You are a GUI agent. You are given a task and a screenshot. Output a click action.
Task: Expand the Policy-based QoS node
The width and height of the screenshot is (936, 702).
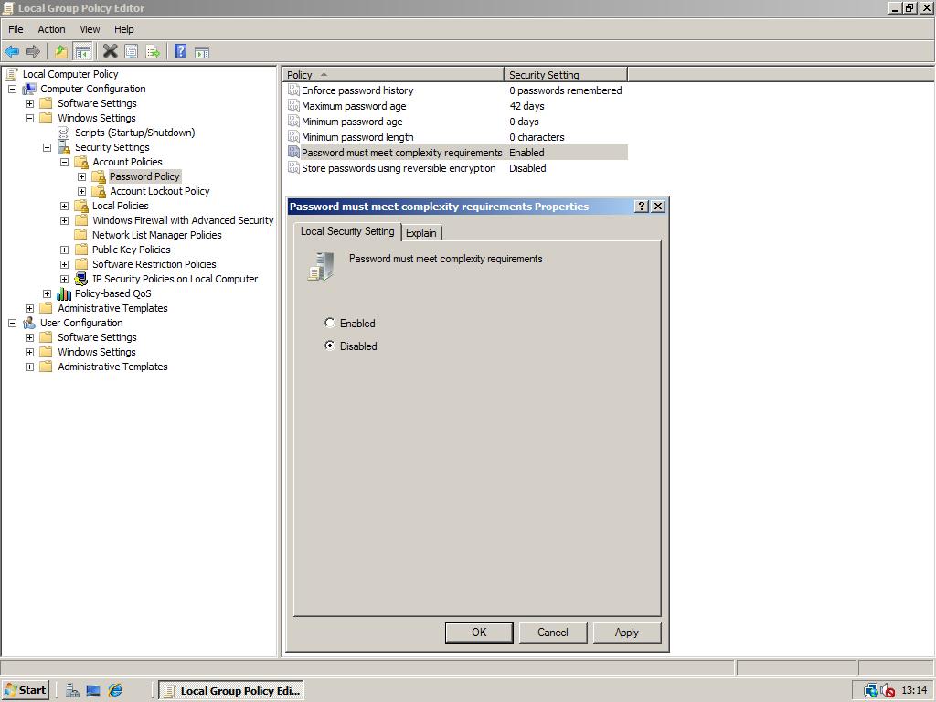click(x=48, y=293)
